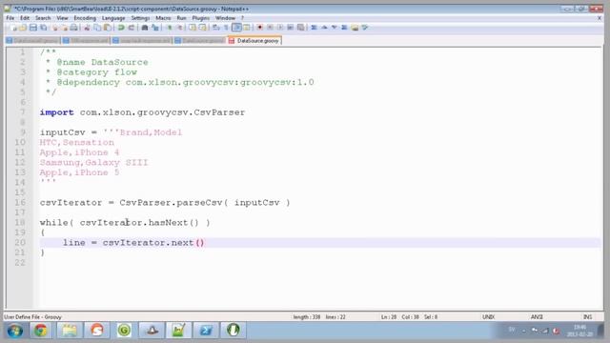
Task: Toggle show all characters icon
Action: point(225,28)
